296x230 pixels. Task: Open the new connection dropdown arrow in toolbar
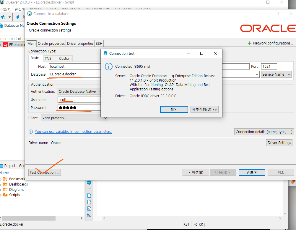pyautogui.click(x=9, y=17)
